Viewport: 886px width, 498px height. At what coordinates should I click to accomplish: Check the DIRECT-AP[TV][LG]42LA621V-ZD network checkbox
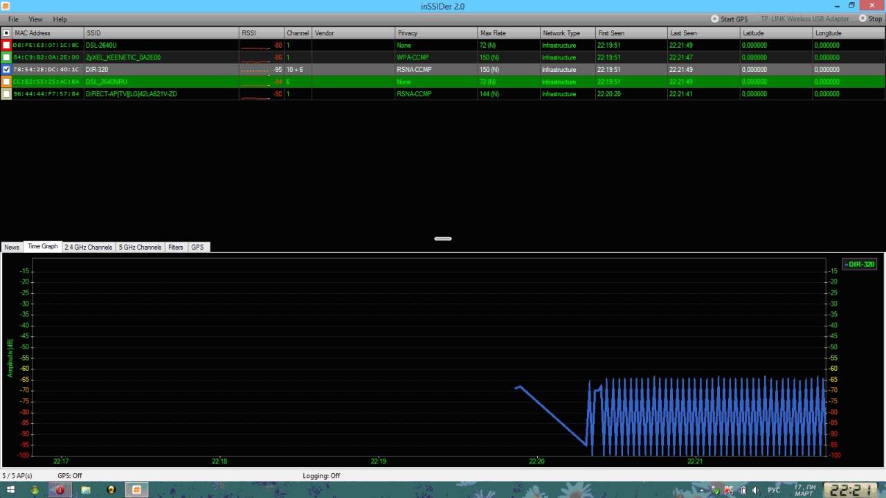[6, 93]
